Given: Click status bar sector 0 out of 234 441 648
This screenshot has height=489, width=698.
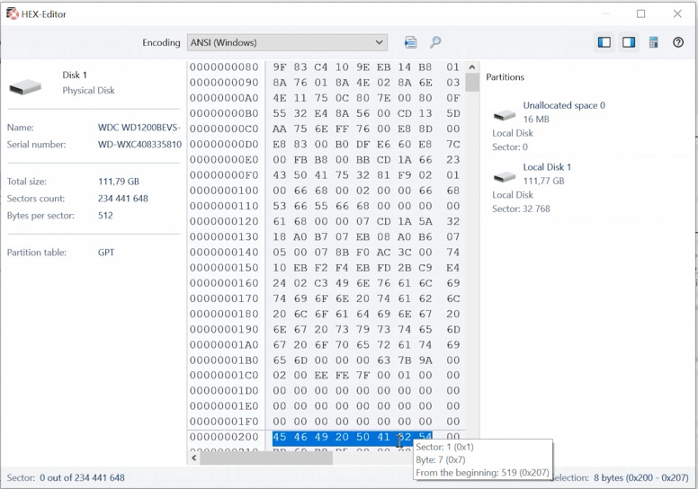Looking at the screenshot, I should (66, 478).
